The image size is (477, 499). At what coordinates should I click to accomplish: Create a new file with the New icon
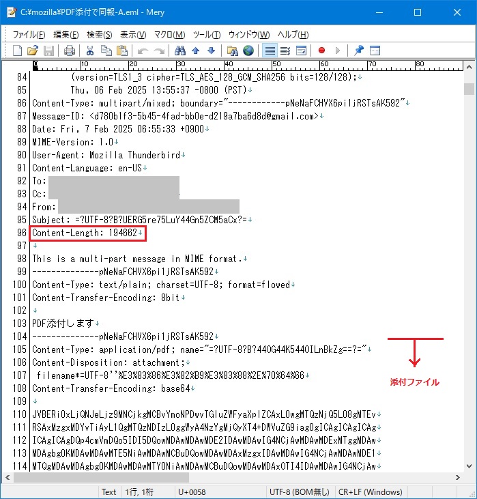click(x=18, y=51)
